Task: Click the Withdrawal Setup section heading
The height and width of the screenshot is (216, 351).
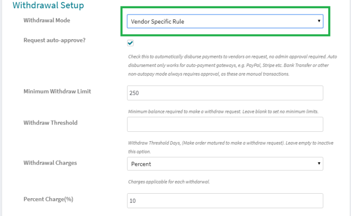Action: tap(48, 5)
